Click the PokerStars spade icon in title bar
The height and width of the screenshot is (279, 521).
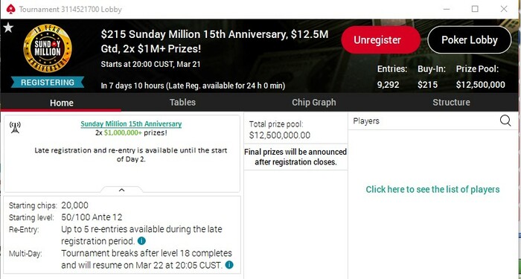(x=11, y=9)
